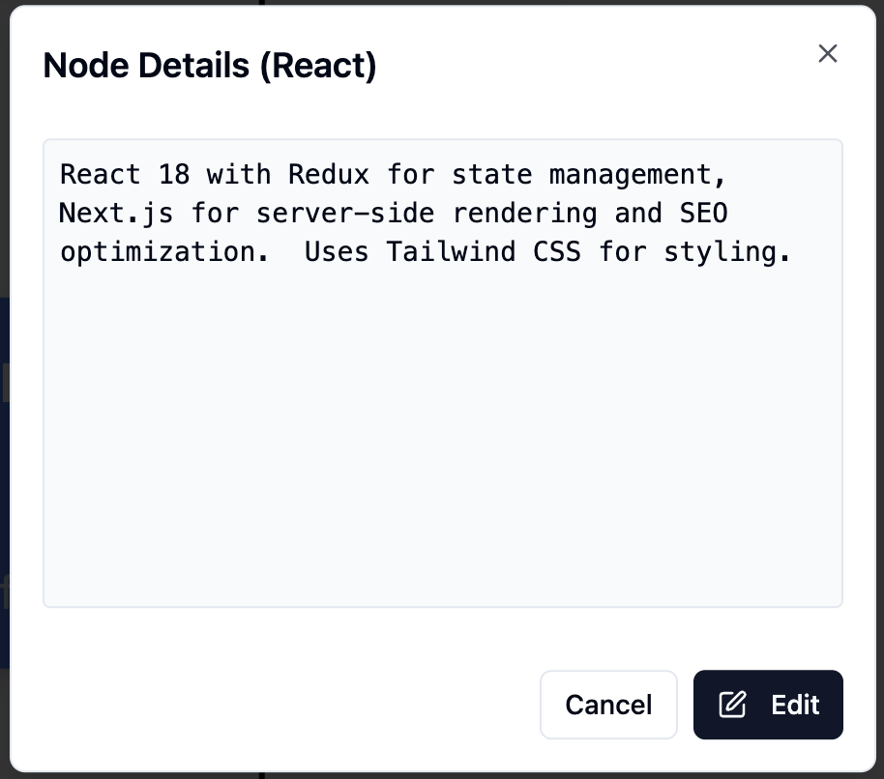This screenshot has height=779, width=884.
Task: Click the pencil icon on Edit button
Action: click(x=732, y=705)
